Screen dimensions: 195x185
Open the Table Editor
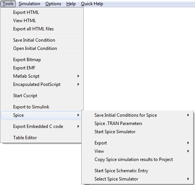[x=42, y=138]
